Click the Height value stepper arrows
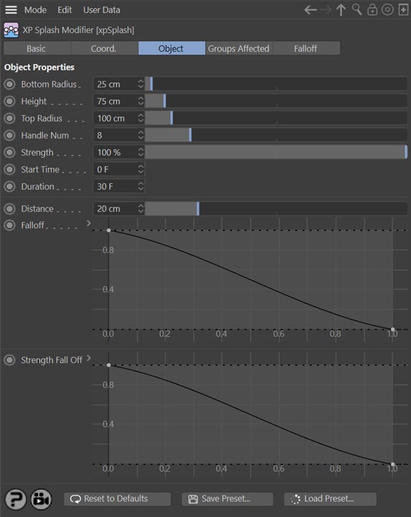 141,101
